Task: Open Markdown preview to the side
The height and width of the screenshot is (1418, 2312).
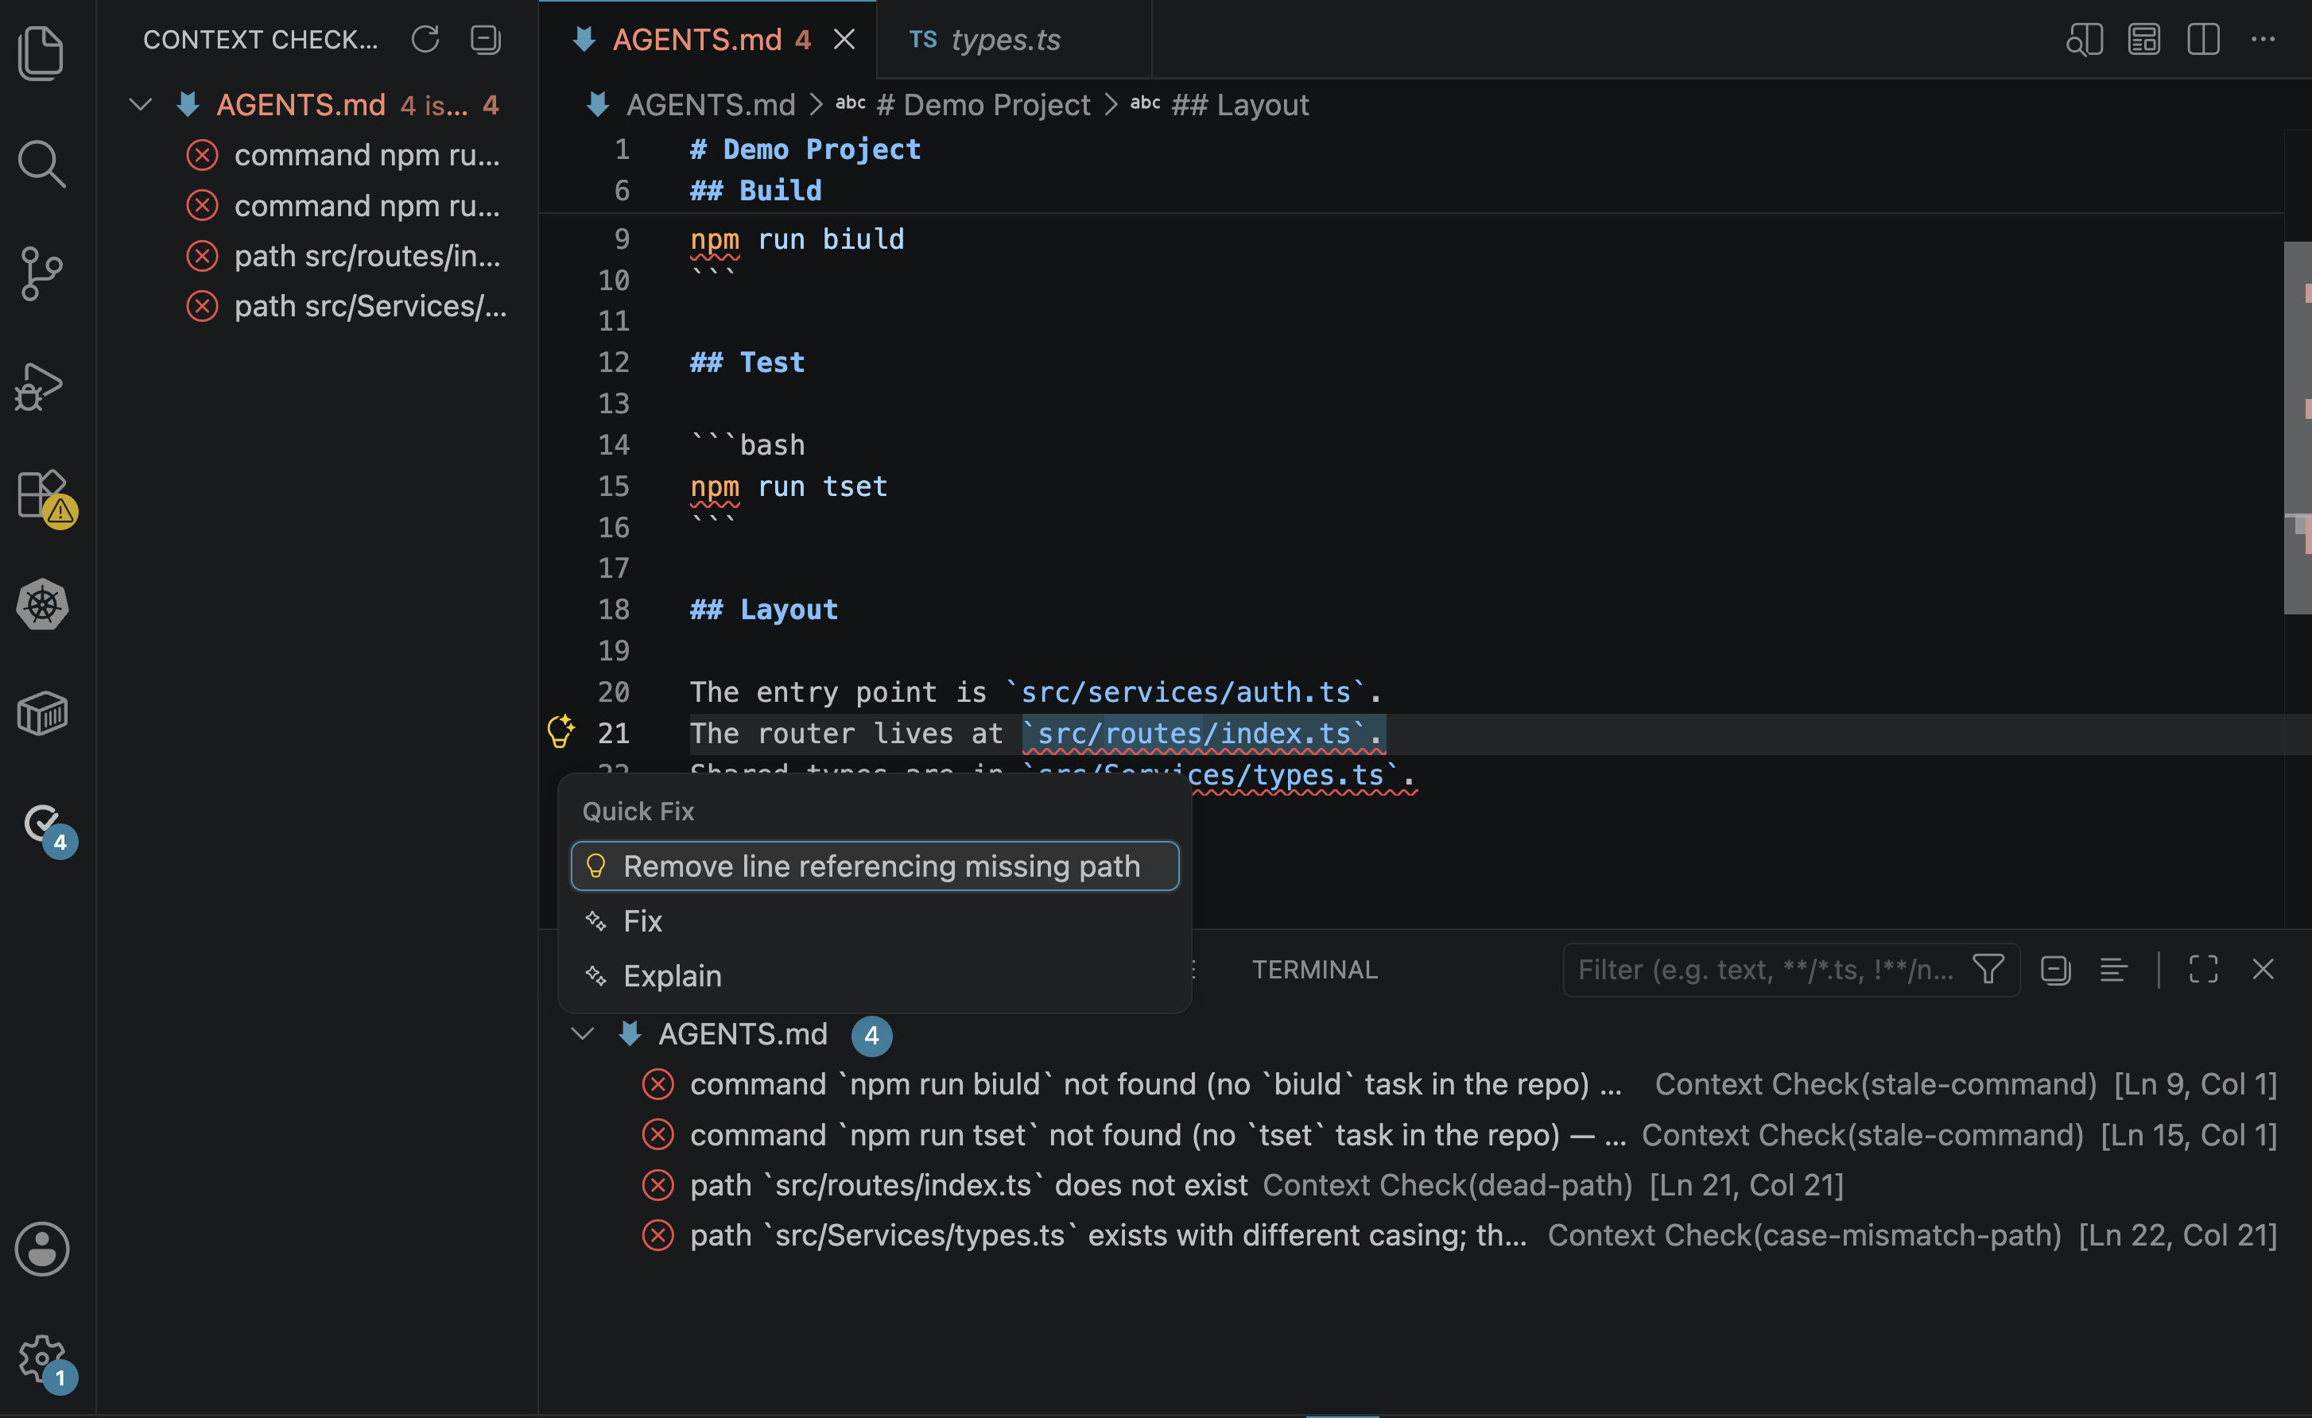Action: point(2084,40)
